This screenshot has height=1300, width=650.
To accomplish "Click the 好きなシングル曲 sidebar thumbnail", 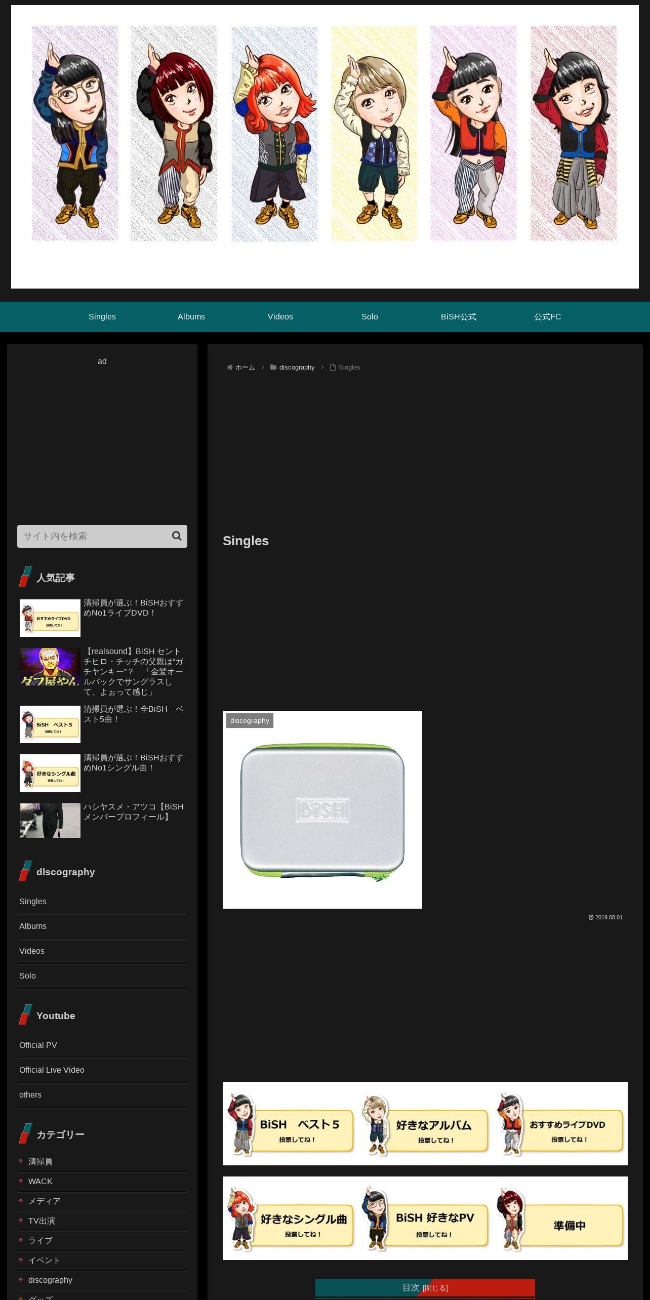I will click(x=50, y=774).
